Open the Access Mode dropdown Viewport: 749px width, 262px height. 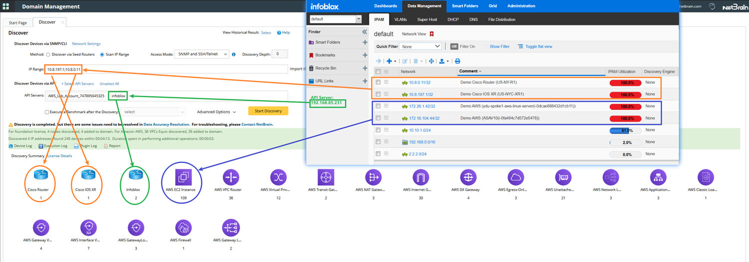pos(202,54)
